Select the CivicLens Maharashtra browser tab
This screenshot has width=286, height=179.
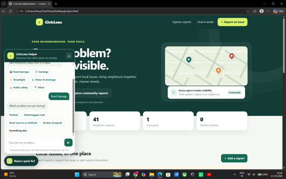click(29, 4)
